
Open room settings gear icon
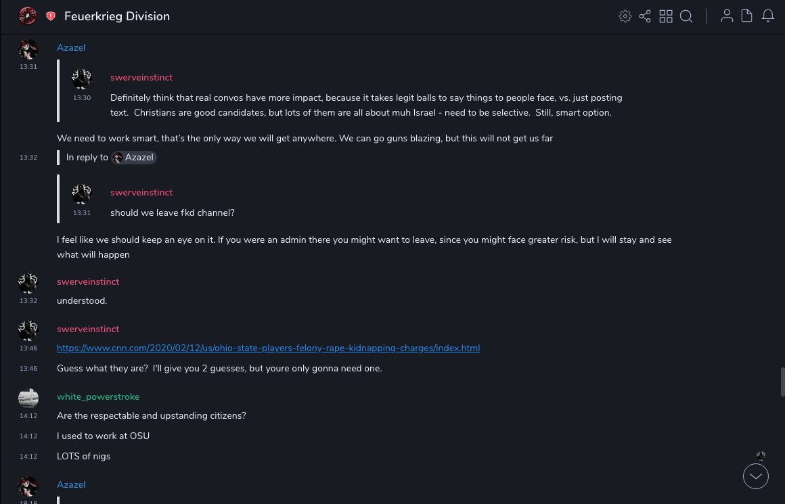625,16
